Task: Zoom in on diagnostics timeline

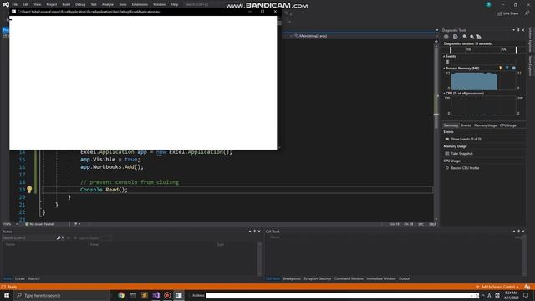Action: [465, 37]
